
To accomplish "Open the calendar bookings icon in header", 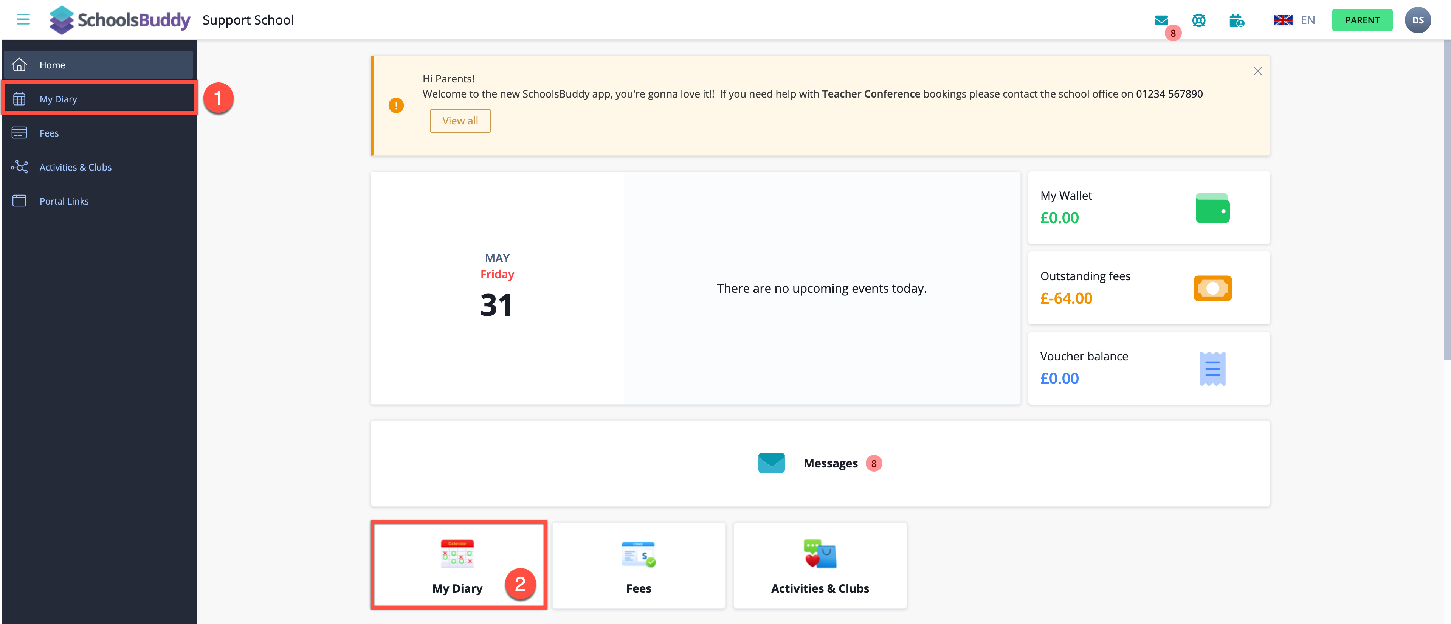I will pos(1236,20).
